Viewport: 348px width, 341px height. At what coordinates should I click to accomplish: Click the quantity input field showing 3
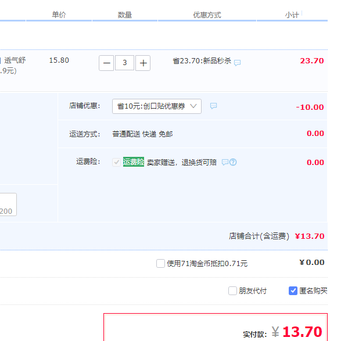(124, 63)
